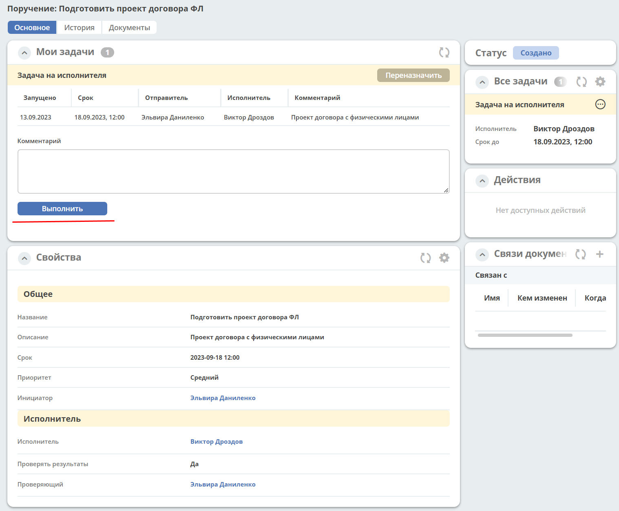Image resolution: width=619 pixels, height=511 pixels.
Task: Click the Комментарий column header
Action: [317, 98]
